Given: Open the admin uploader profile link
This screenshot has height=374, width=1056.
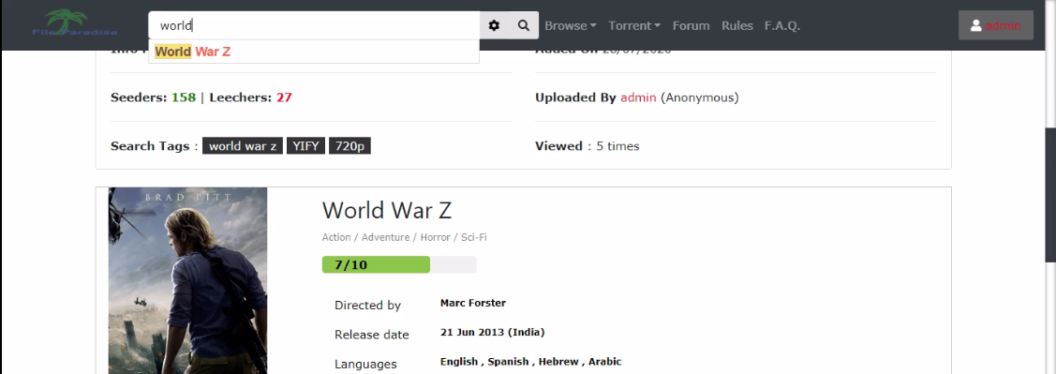Looking at the screenshot, I should [x=638, y=97].
